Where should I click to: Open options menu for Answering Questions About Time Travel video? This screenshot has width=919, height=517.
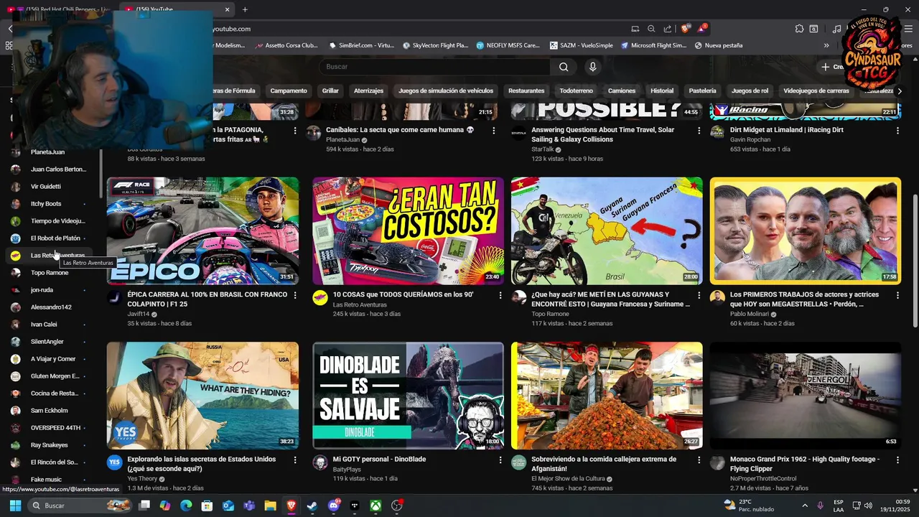(x=699, y=131)
